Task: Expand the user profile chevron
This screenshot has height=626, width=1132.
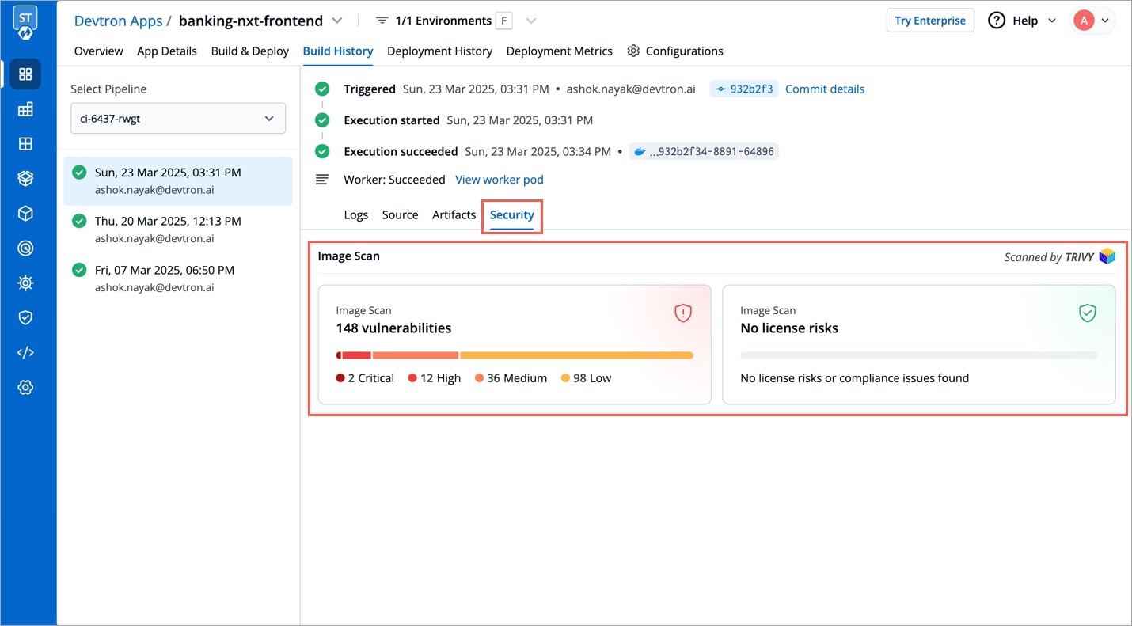Action: click(1105, 21)
